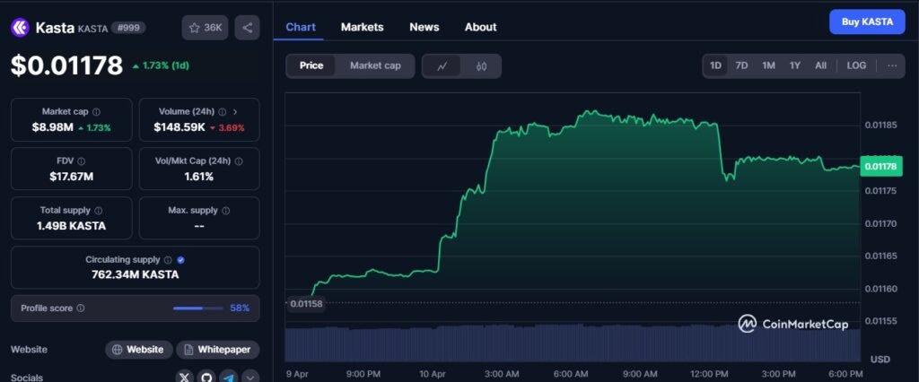Click the verified badge on Circulating supply
The width and height of the screenshot is (919, 382).
point(180,259)
